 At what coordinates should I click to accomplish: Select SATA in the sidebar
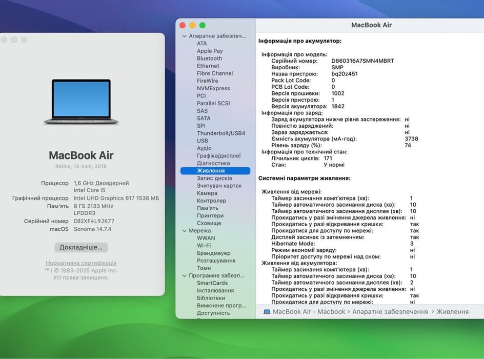click(x=204, y=118)
